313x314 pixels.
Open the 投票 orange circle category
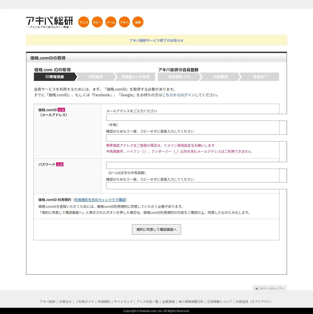138,22
